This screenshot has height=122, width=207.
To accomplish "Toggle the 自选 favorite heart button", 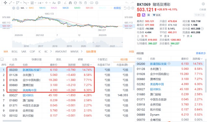I will point(157,15).
